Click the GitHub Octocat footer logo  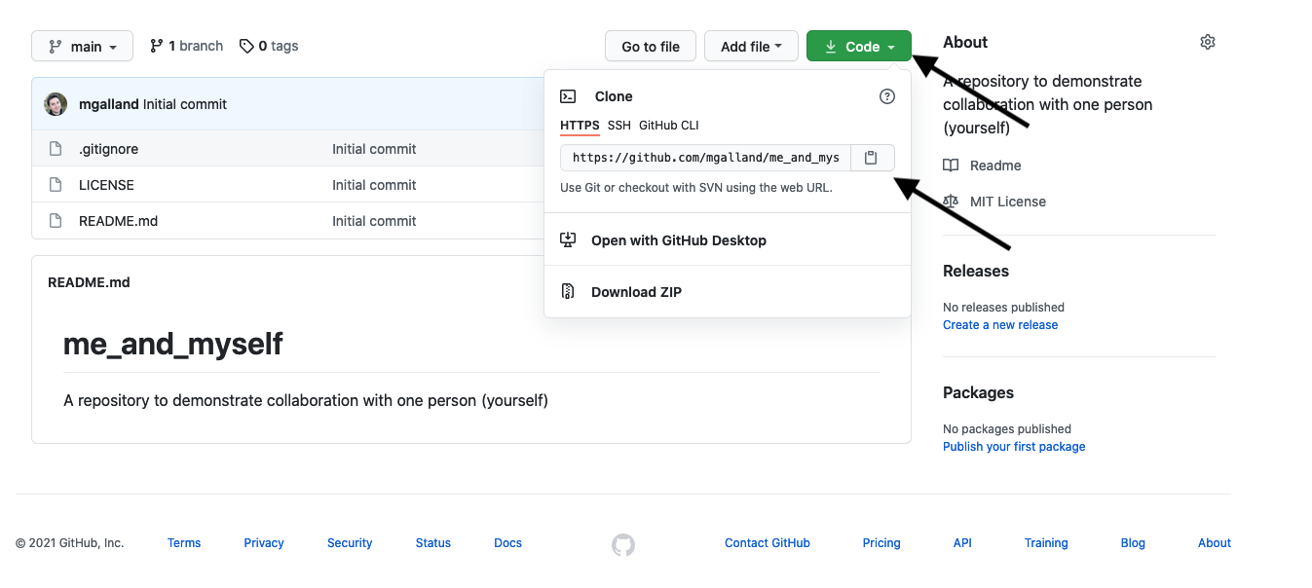coord(623,545)
